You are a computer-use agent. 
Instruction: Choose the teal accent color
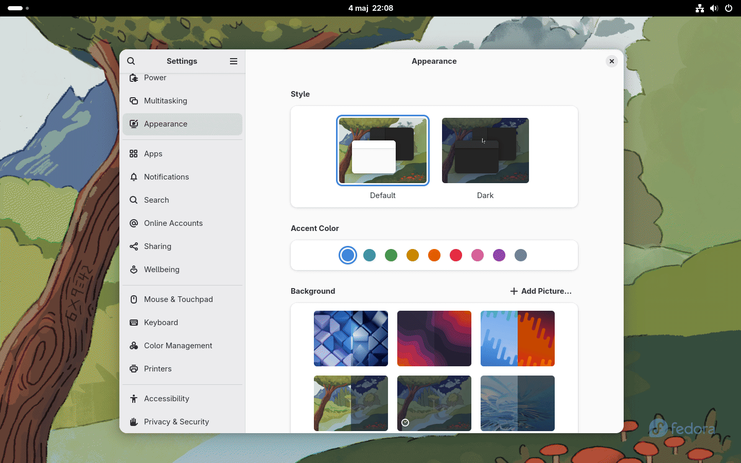tap(369, 255)
